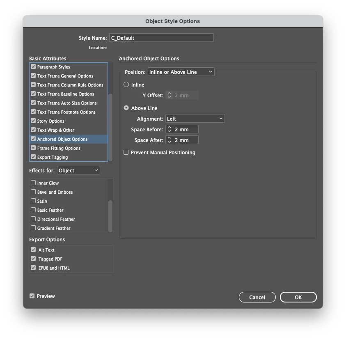Click the Space After value field
Viewport: 346px width, 339px height.
point(186,140)
